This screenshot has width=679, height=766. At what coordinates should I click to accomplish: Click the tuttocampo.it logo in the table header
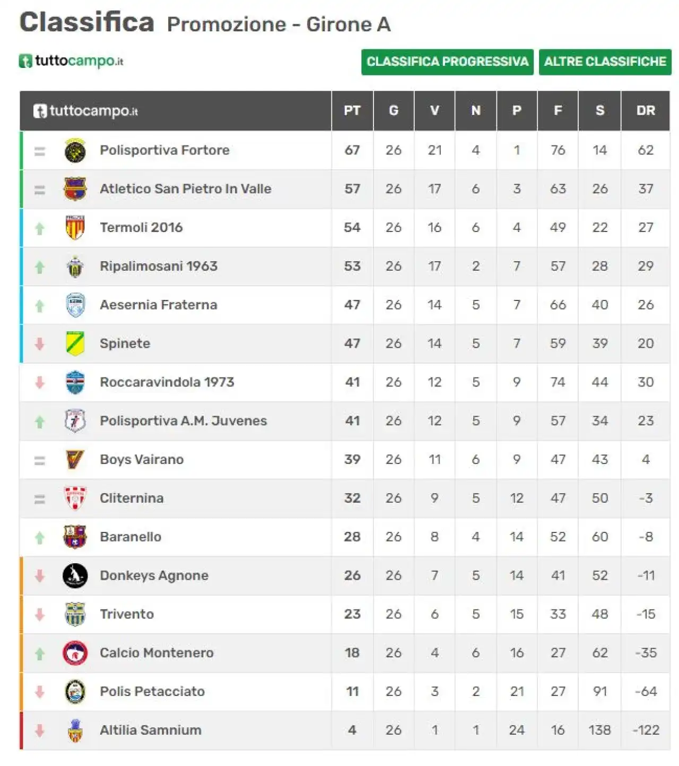pos(85,111)
